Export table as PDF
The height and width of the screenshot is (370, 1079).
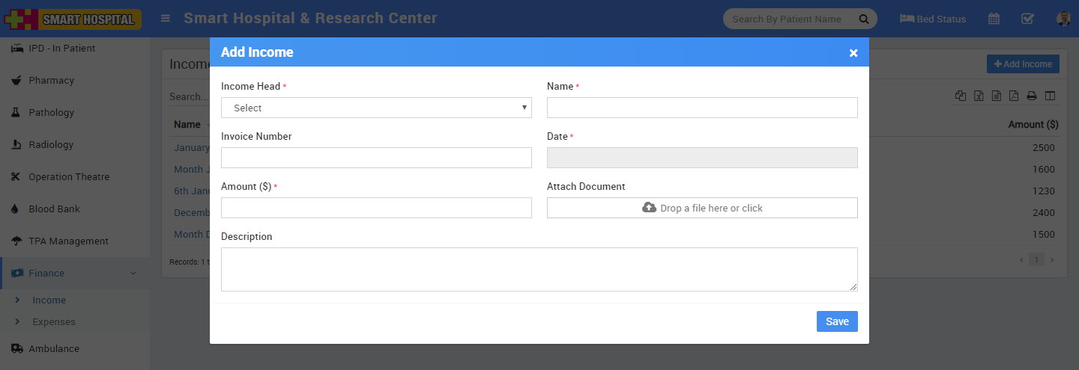tap(1014, 96)
